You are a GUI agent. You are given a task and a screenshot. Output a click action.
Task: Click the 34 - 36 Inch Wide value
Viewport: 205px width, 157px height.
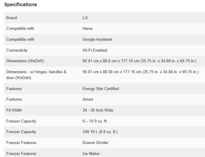(x=98, y=110)
